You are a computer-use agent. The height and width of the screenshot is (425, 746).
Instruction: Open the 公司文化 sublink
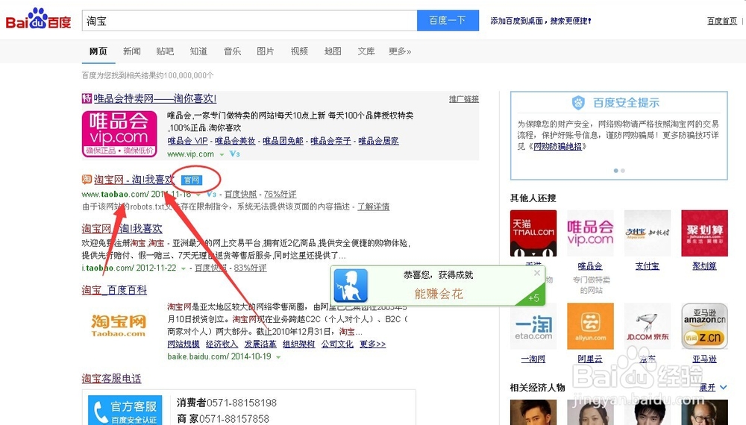[x=337, y=344]
